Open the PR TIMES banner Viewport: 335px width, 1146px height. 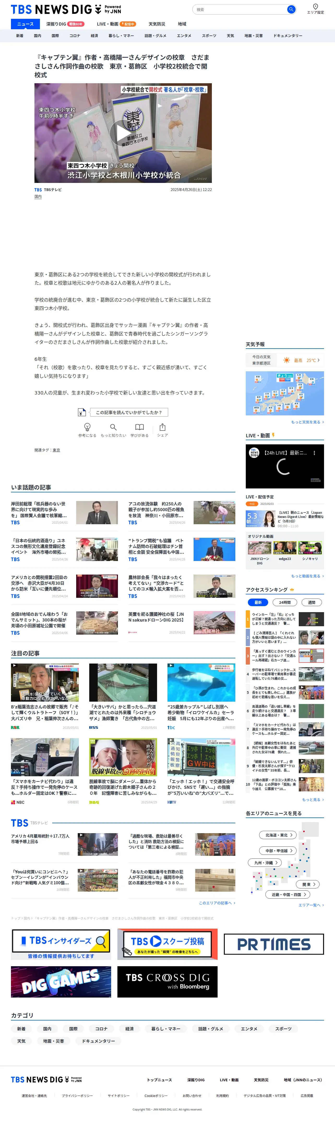[274, 944]
